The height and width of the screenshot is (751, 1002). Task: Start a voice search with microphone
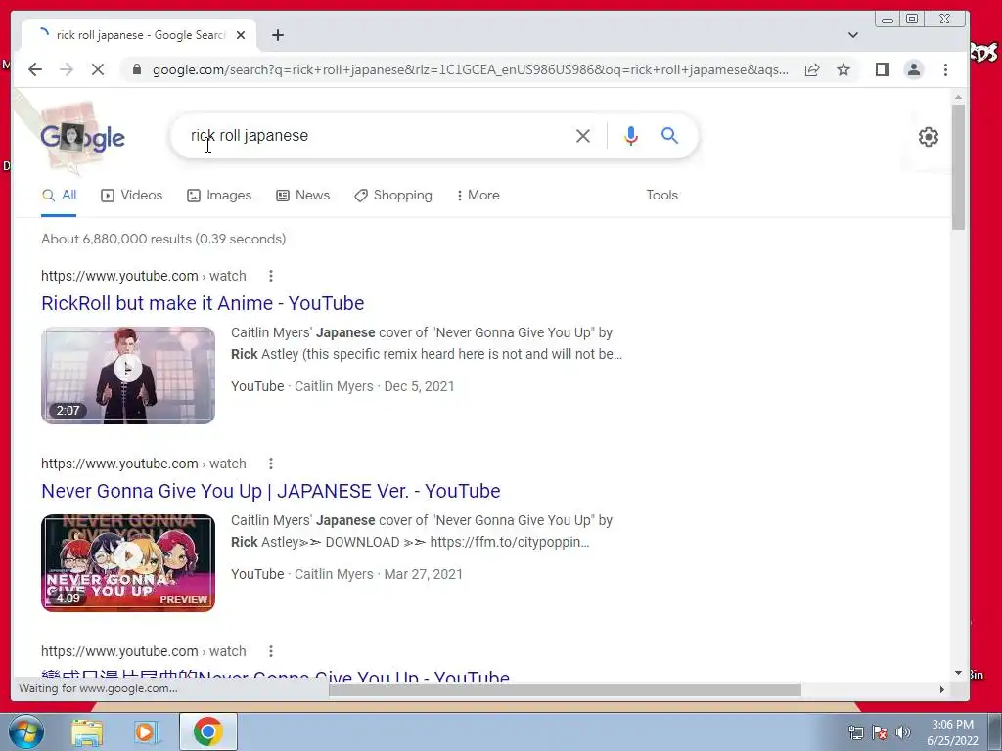pos(631,135)
